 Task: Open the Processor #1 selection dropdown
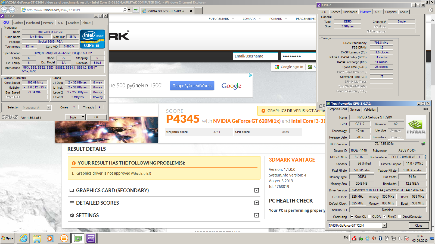(49, 108)
